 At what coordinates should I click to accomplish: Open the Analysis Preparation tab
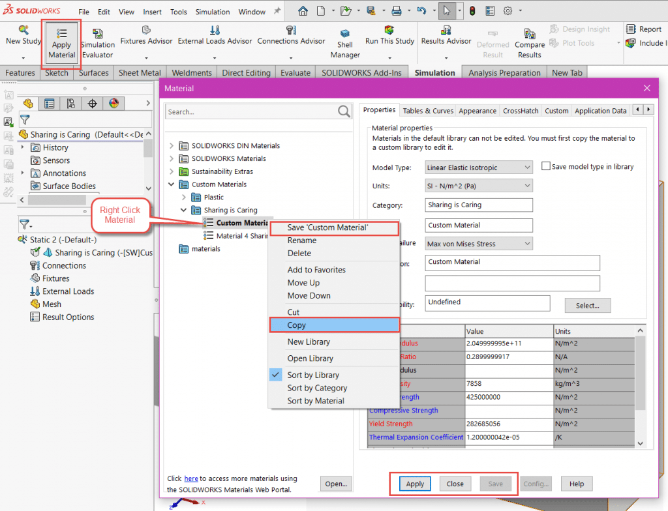[x=504, y=73]
